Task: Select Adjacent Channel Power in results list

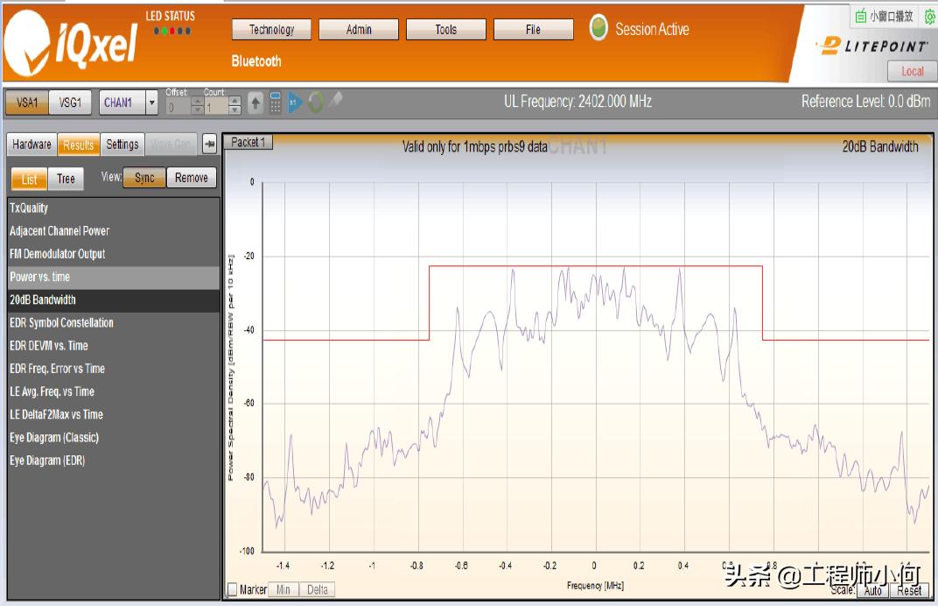Action: (59, 230)
